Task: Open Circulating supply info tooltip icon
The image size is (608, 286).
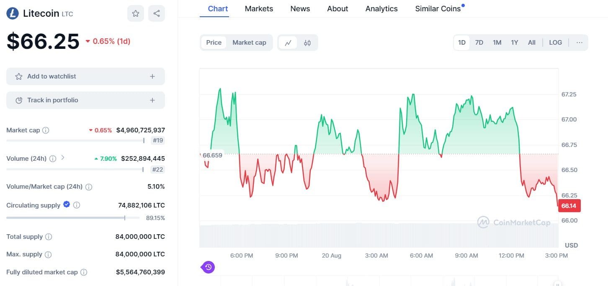Action: tap(76, 205)
